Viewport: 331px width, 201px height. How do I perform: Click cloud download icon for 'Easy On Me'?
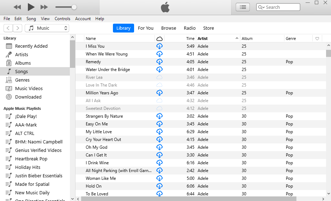click(159, 124)
